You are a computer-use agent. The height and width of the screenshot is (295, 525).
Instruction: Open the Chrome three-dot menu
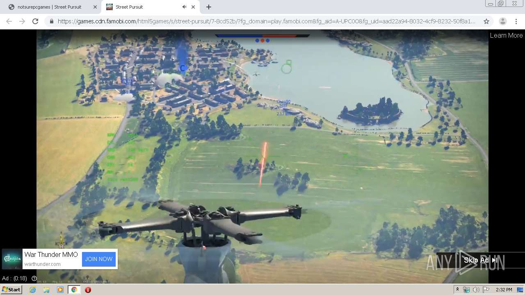click(516, 21)
